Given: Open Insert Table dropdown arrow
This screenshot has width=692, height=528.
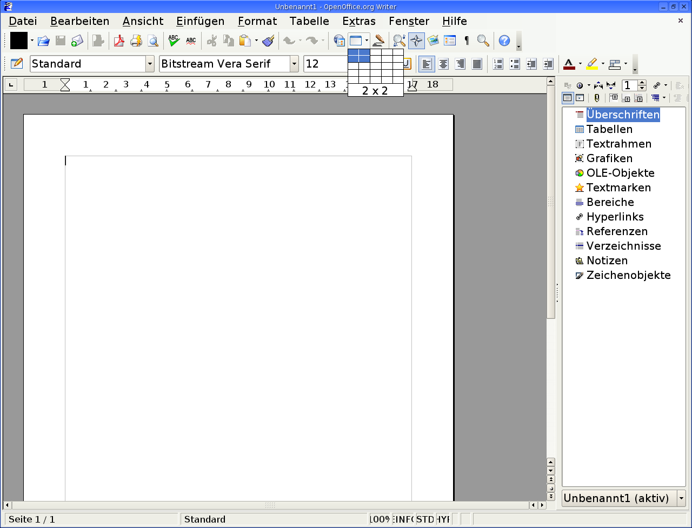Looking at the screenshot, I should [x=367, y=41].
